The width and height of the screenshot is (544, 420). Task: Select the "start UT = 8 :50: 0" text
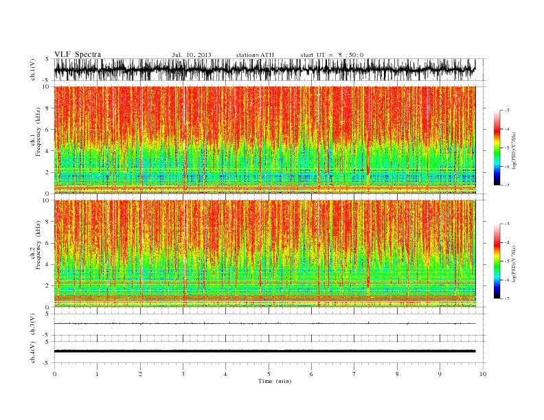pos(332,55)
